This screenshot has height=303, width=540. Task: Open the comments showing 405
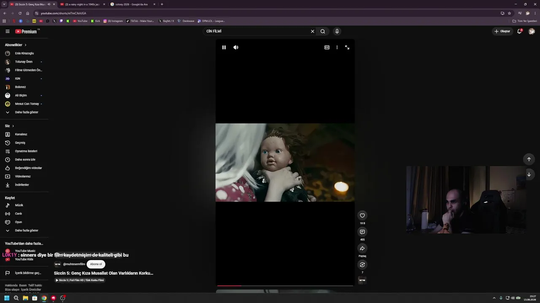pyautogui.click(x=362, y=232)
